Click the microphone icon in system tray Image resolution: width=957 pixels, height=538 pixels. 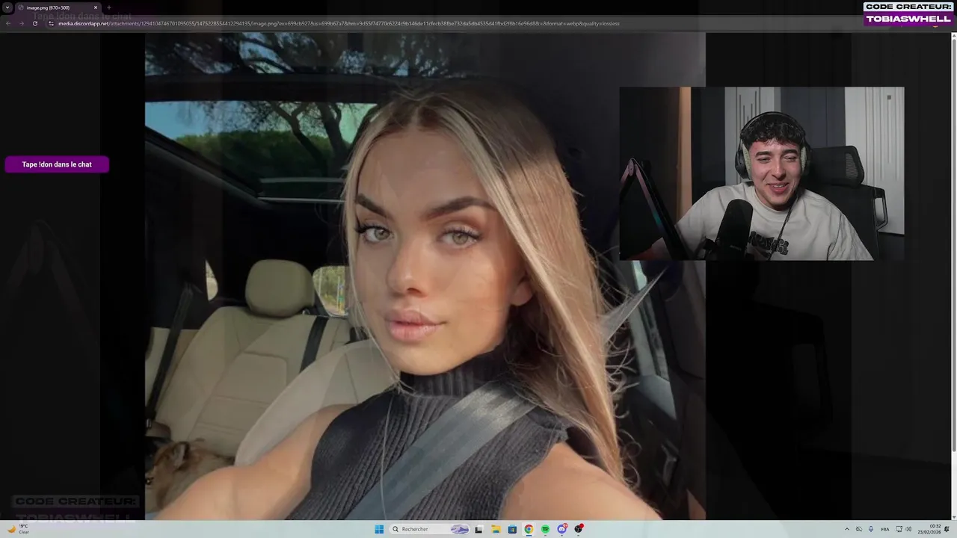[871, 529]
